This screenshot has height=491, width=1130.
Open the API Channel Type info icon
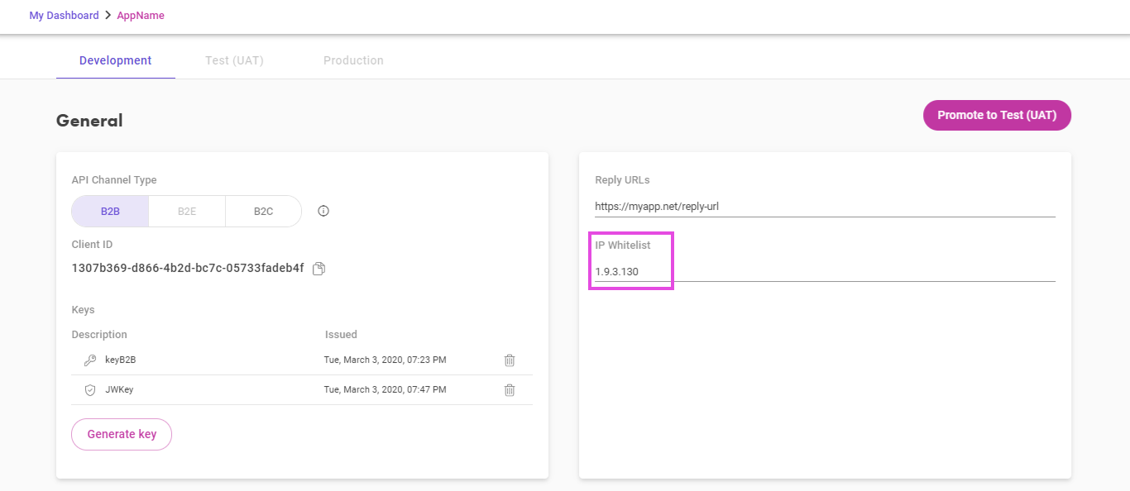click(x=324, y=211)
